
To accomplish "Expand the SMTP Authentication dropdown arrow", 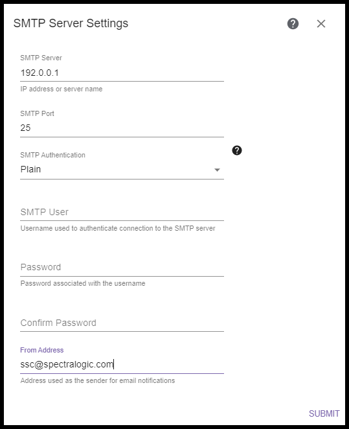I will 217,170.
